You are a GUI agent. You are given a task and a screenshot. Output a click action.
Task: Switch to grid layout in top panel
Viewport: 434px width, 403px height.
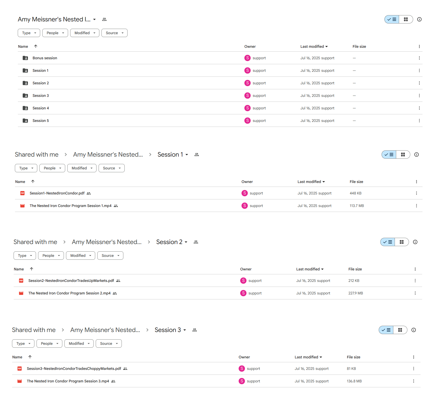point(406,19)
